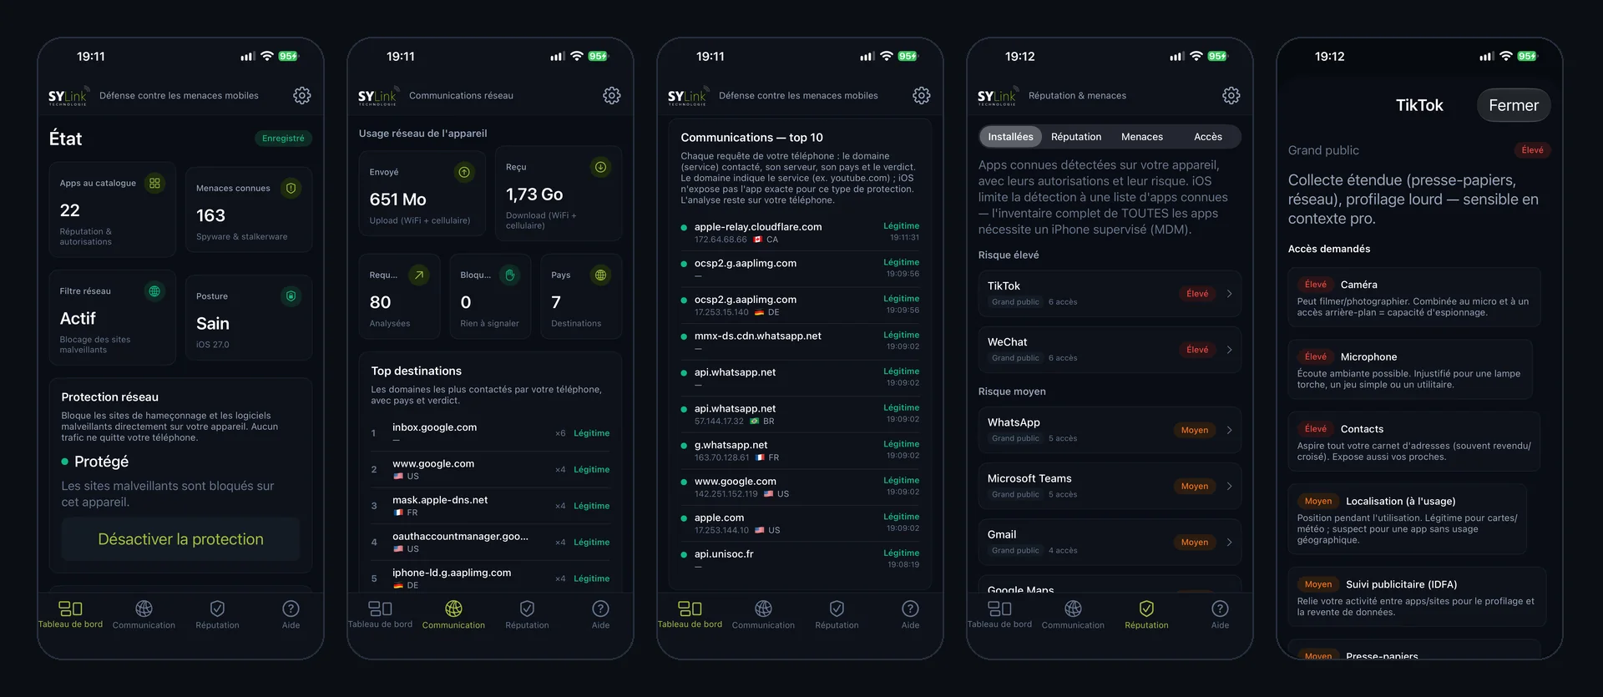Select api.unisoc.fr request entry
The width and height of the screenshot is (1603, 697).
tap(800, 558)
